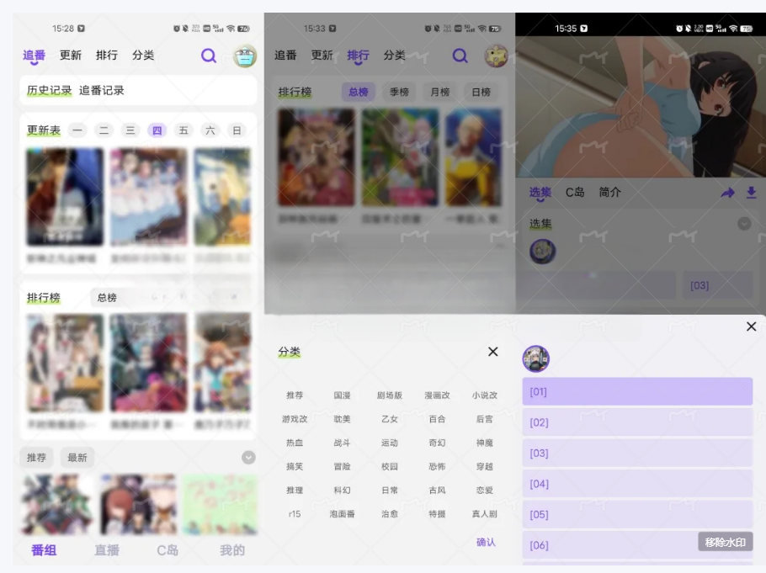The width and height of the screenshot is (766, 573).
Task: Choose weekday 三 in the update schedule
Action: [x=130, y=130]
